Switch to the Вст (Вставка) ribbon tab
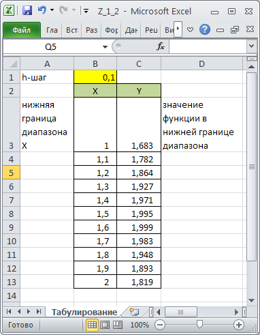The image size is (260, 335). [x=71, y=30]
